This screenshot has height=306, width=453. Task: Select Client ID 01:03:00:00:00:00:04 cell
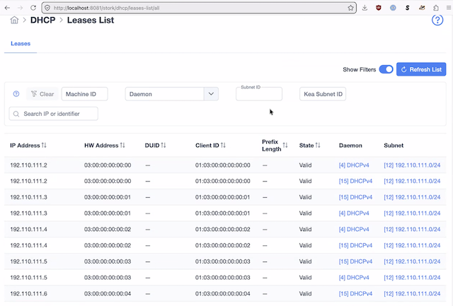223,293
